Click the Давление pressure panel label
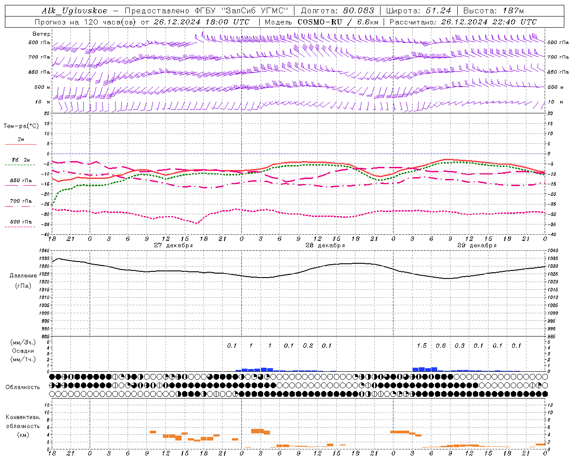This screenshot has width=571, height=457. tap(23, 276)
